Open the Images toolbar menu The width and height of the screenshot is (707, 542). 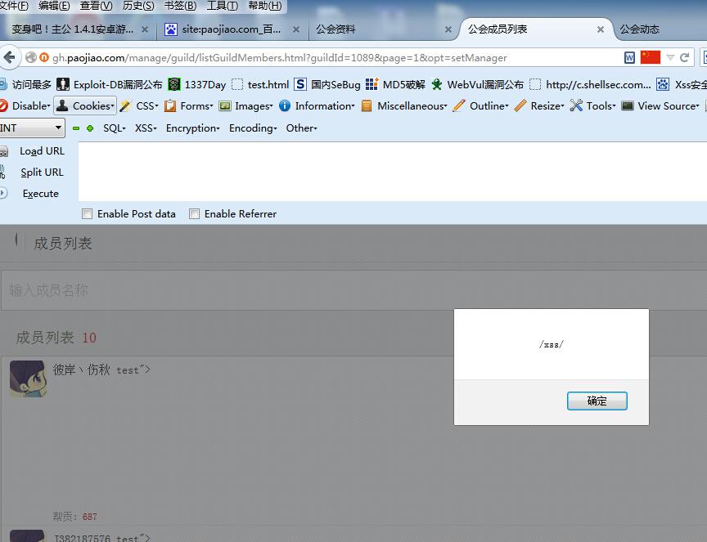[245, 106]
